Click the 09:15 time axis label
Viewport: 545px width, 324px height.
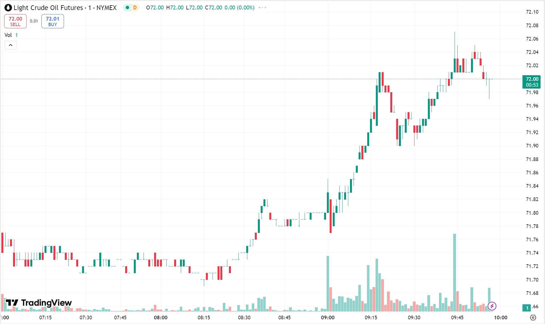tap(371, 317)
